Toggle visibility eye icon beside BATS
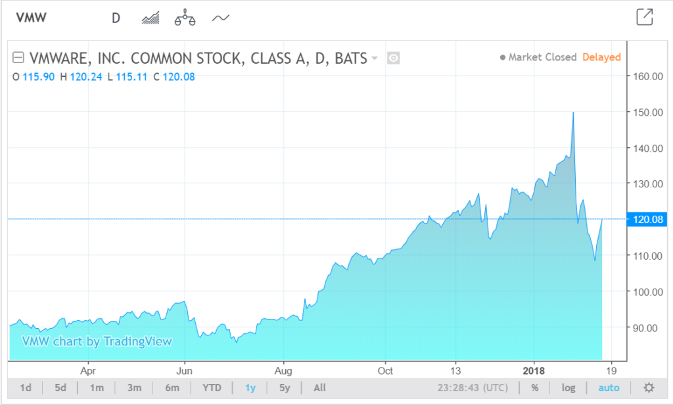Viewport: 673px width, 405px height. point(394,58)
